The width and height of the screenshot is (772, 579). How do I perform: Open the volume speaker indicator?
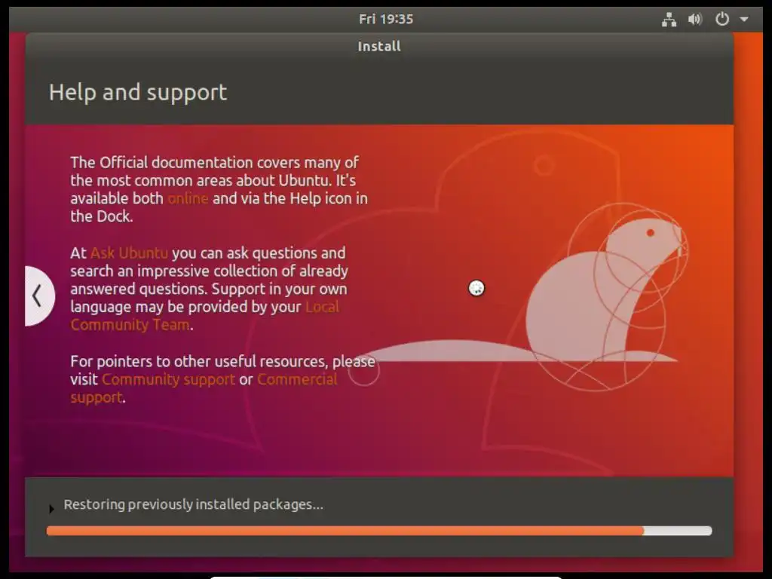click(694, 20)
